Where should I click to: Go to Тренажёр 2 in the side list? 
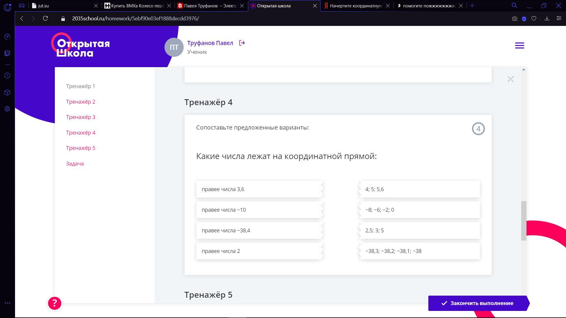[80, 102]
